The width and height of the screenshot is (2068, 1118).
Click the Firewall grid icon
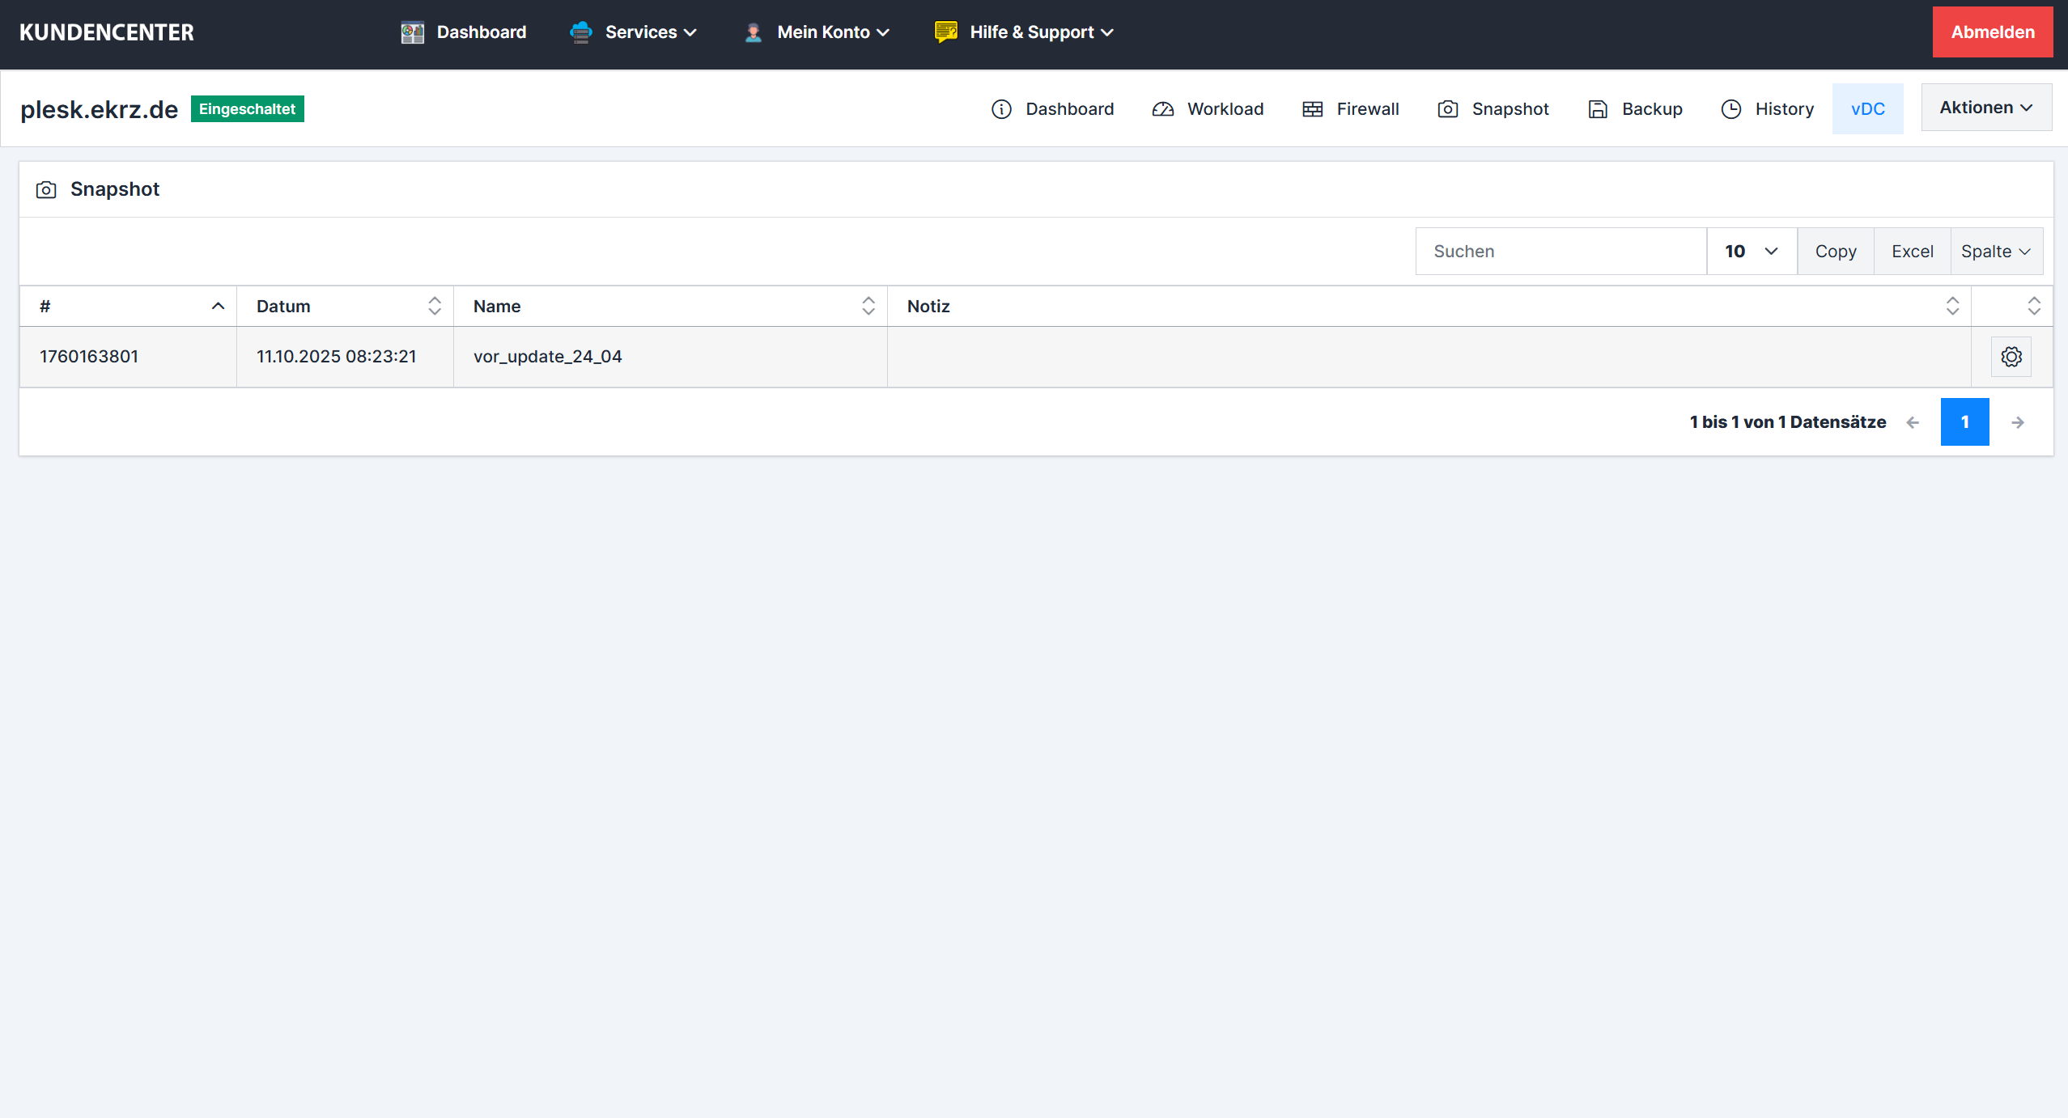1312,109
